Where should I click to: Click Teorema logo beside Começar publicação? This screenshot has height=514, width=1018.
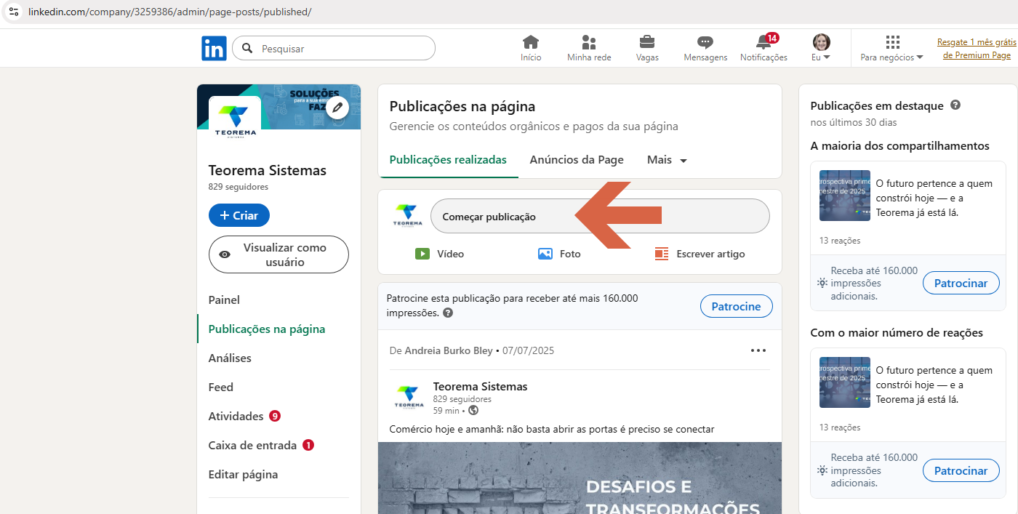point(408,216)
